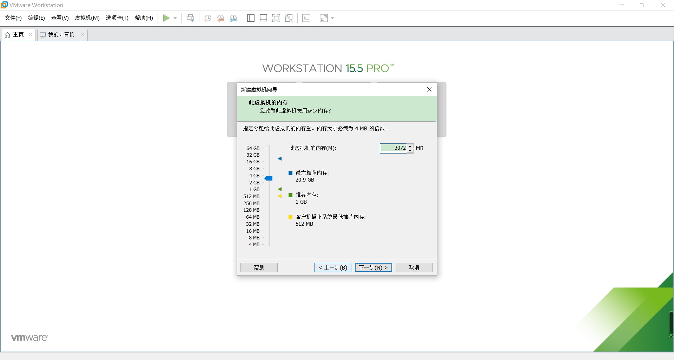Click the 8 GB label on the memory scale
Viewport: 674px width, 360px height.
254,169
